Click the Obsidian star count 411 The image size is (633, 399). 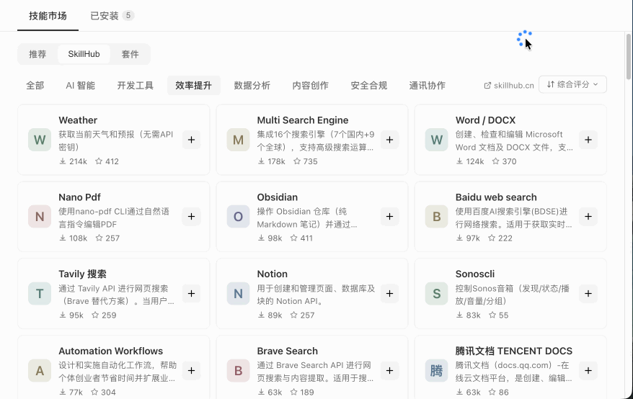[301, 238]
